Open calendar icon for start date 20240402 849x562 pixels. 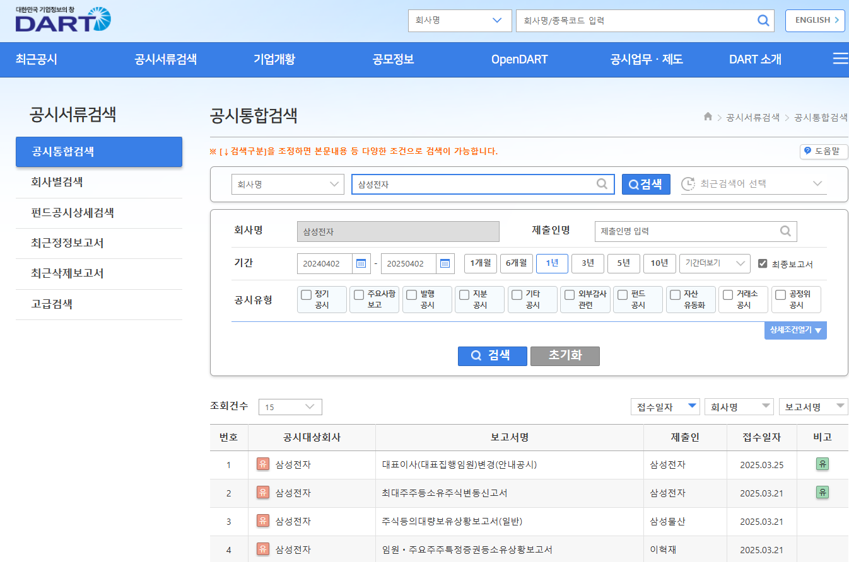pos(361,263)
